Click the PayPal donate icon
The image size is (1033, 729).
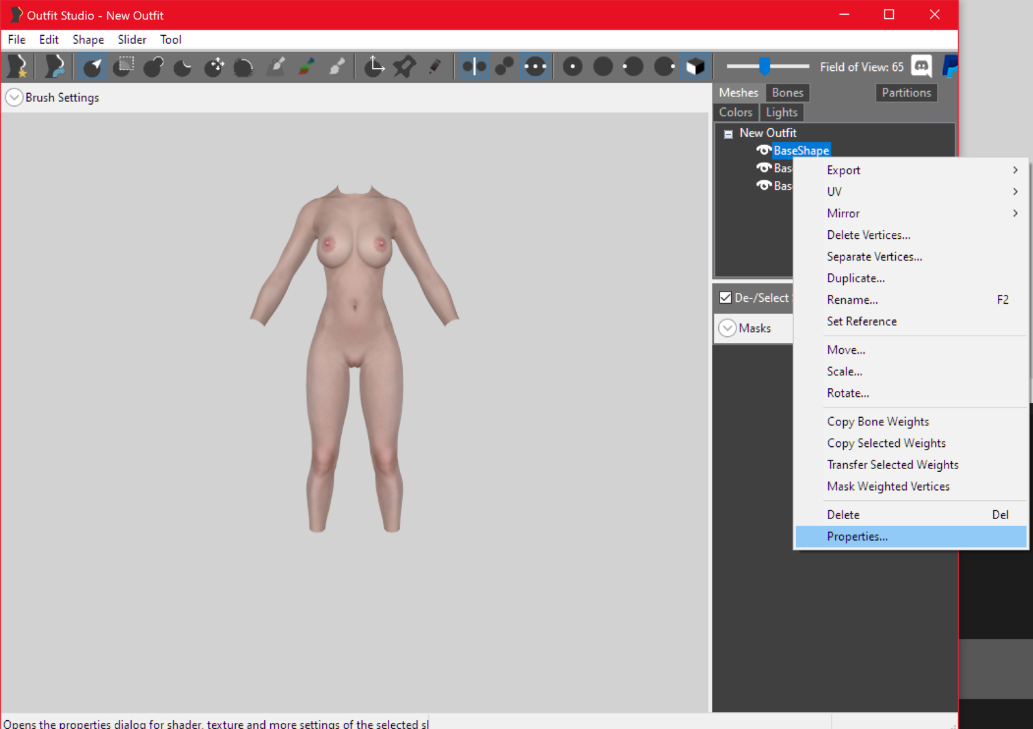click(x=950, y=66)
